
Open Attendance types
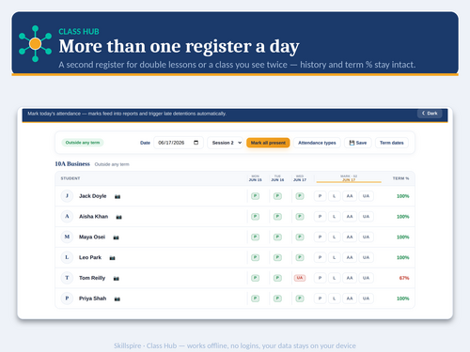point(317,143)
